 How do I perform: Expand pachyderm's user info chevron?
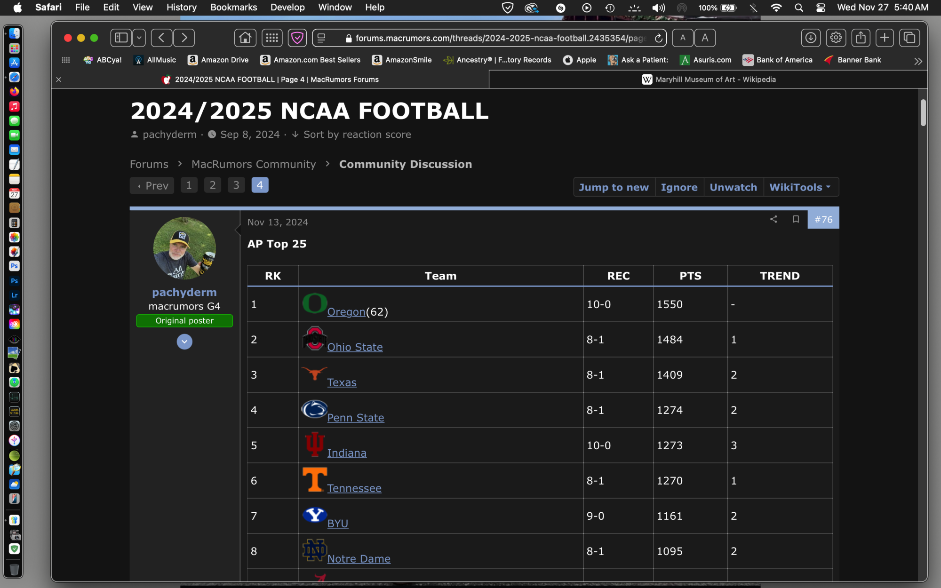pyautogui.click(x=184, y=342)
